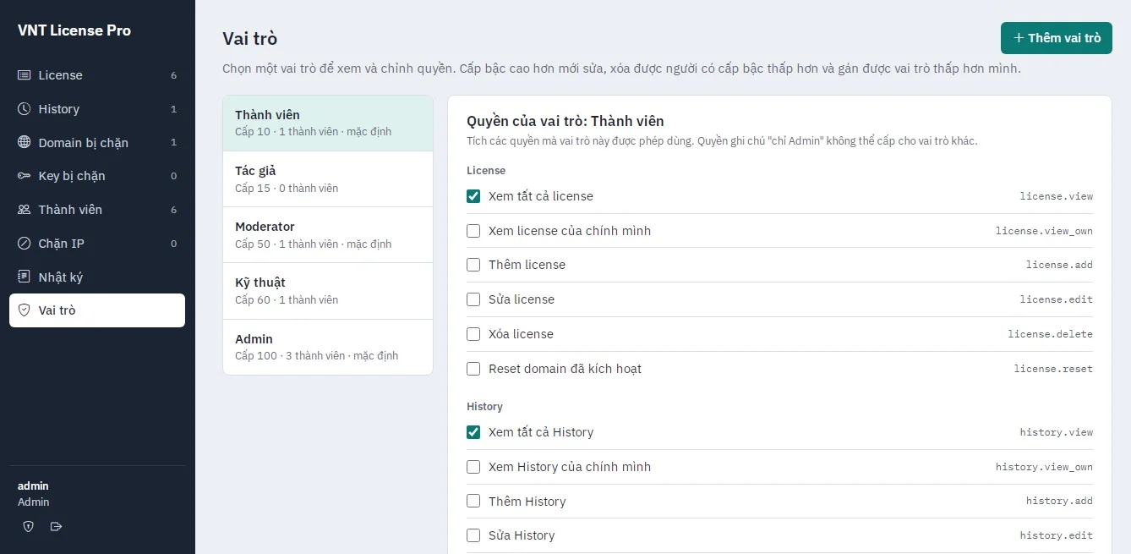Click the Chặn IP ban icon
The width and height of the screenshot is (1131, 554).
pyautogui.click(x=24, y=244)
